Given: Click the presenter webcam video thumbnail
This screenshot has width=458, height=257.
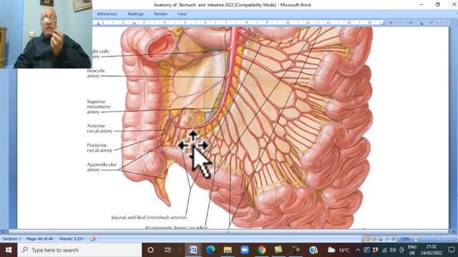Looking at the screenshot, I should (46, 34).
